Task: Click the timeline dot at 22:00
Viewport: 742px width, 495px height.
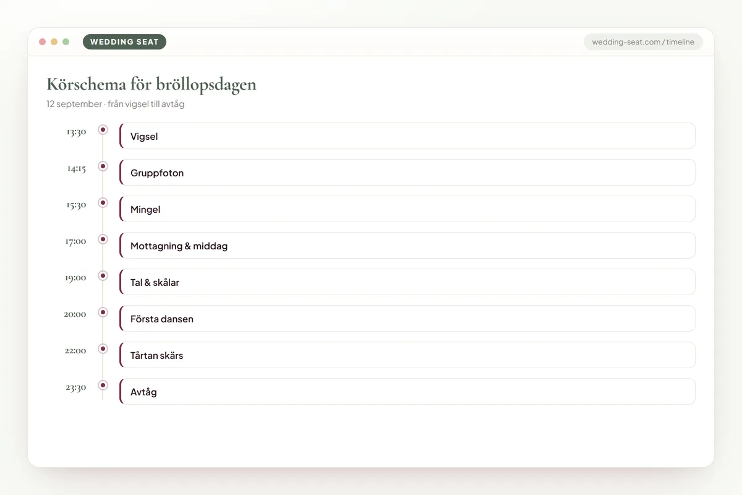Action: 103,348
